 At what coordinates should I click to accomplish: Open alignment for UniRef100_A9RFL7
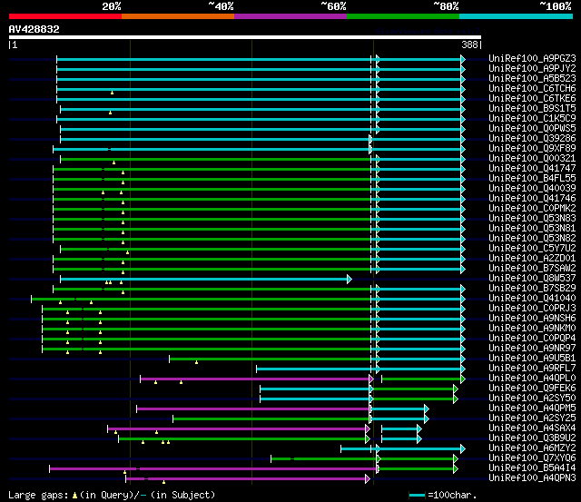coord(532,369)
